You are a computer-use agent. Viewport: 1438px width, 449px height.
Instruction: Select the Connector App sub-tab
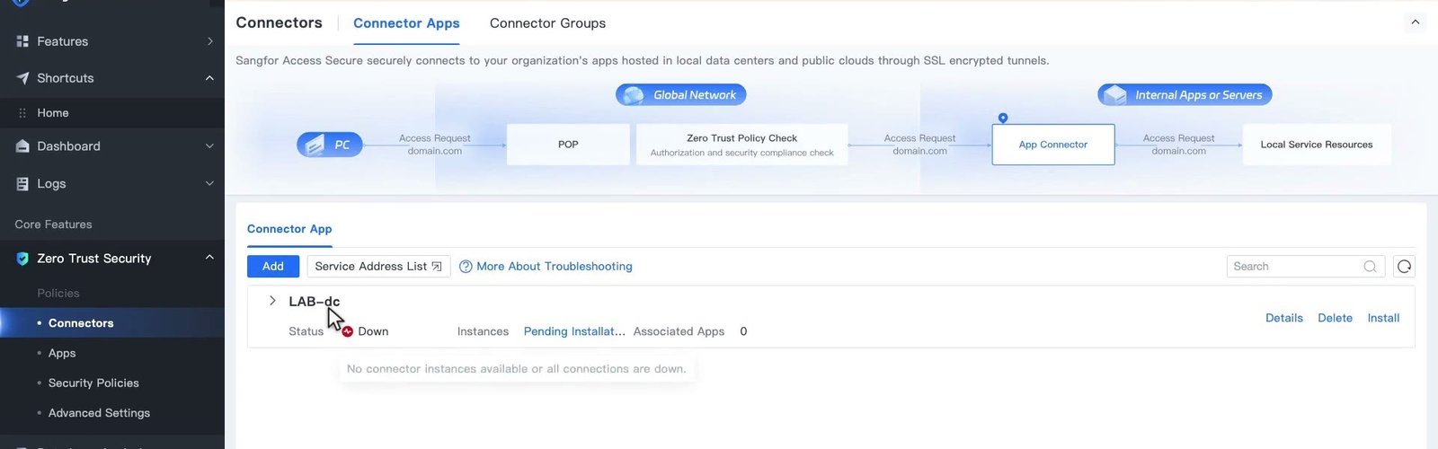[289, 229]
